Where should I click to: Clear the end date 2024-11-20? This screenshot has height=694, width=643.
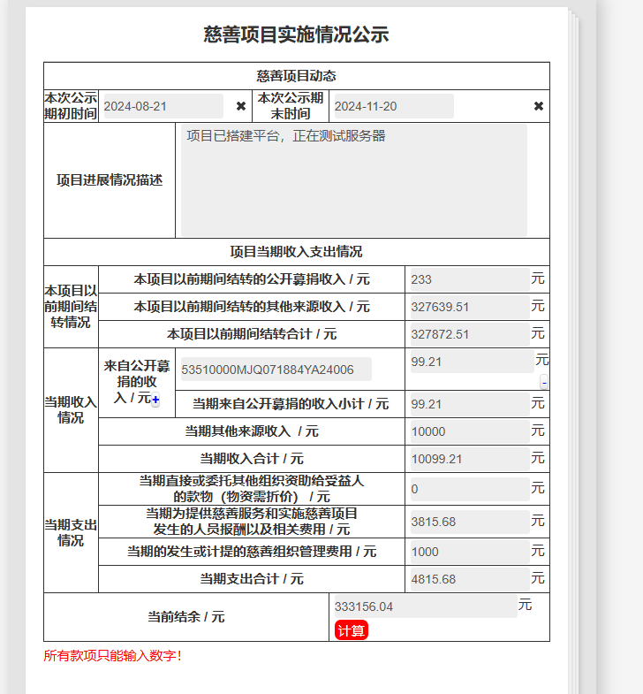point(539,106)
